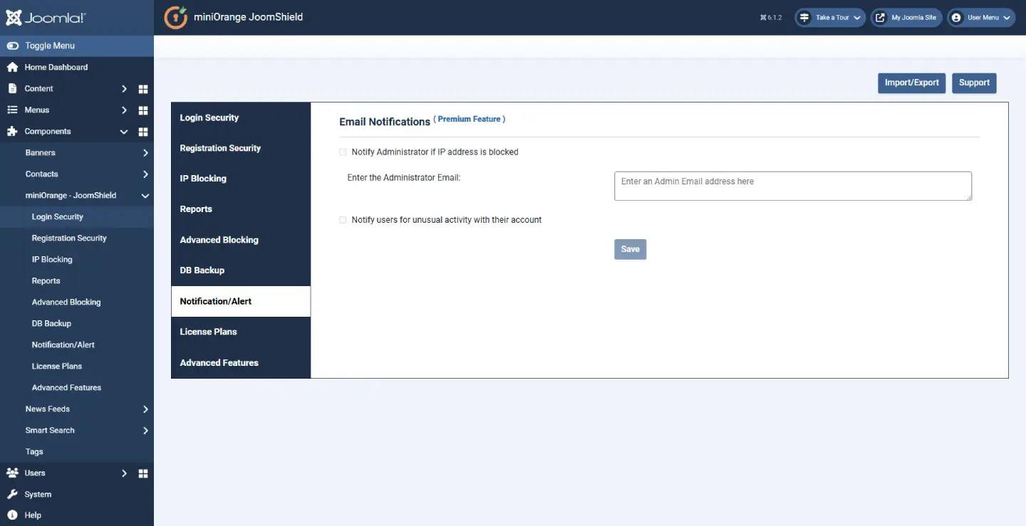
Task: Click the Users people icon
Action: pos(12,473)
